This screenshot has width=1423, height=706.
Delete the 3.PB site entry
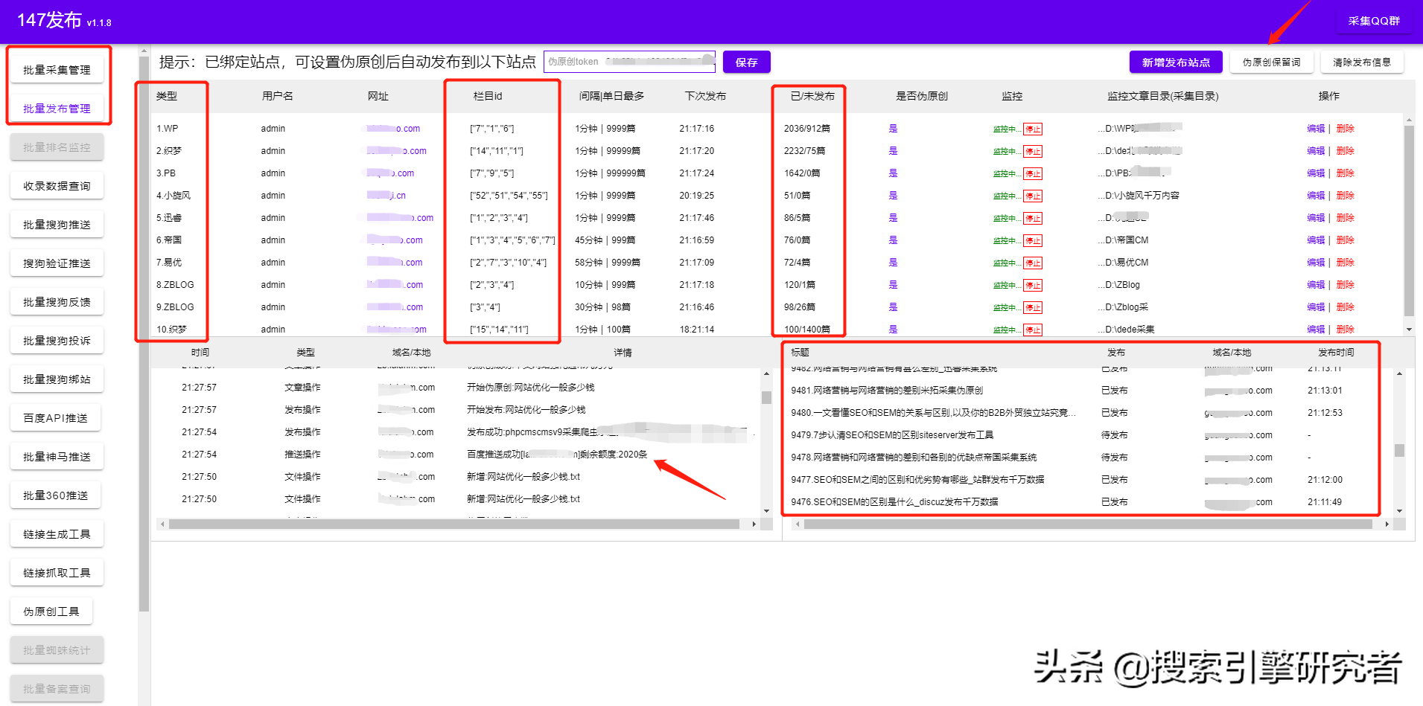click(1345, 173)
